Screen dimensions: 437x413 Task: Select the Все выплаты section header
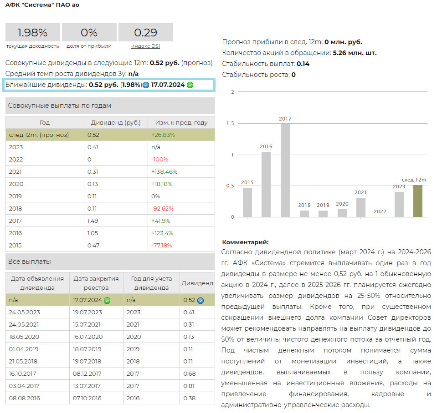click(110, 262)
